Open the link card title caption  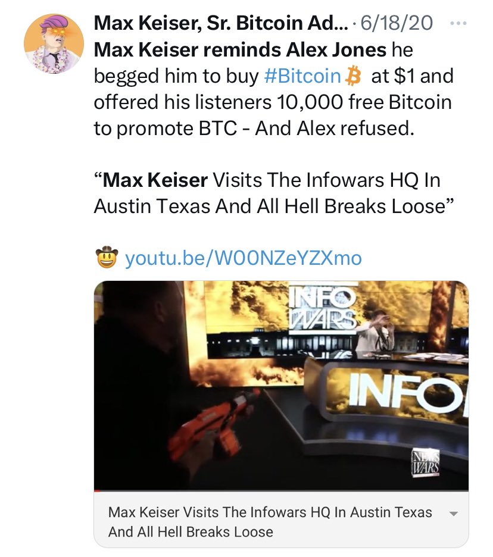pyautogui.click(x=270, y=521)
